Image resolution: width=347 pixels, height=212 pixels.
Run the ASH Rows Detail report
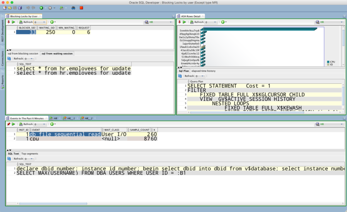184,22
